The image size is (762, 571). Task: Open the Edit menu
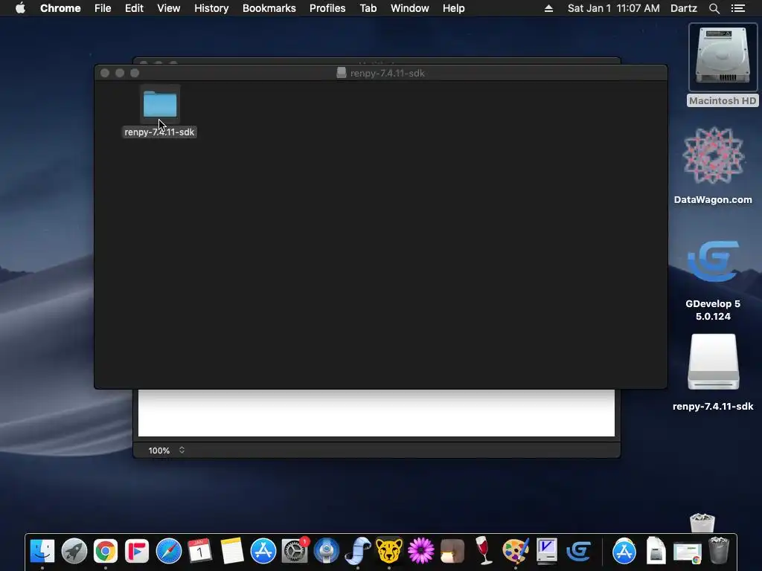pos(134,8)
